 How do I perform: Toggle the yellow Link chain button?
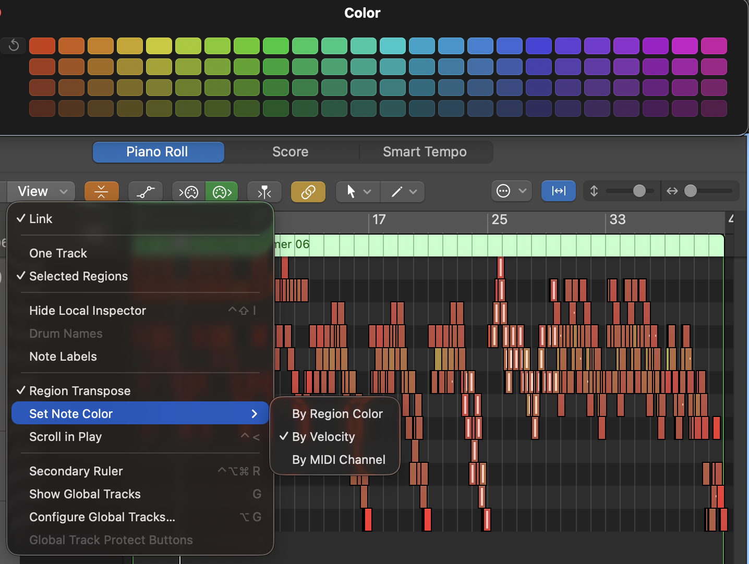pos(308,192)
